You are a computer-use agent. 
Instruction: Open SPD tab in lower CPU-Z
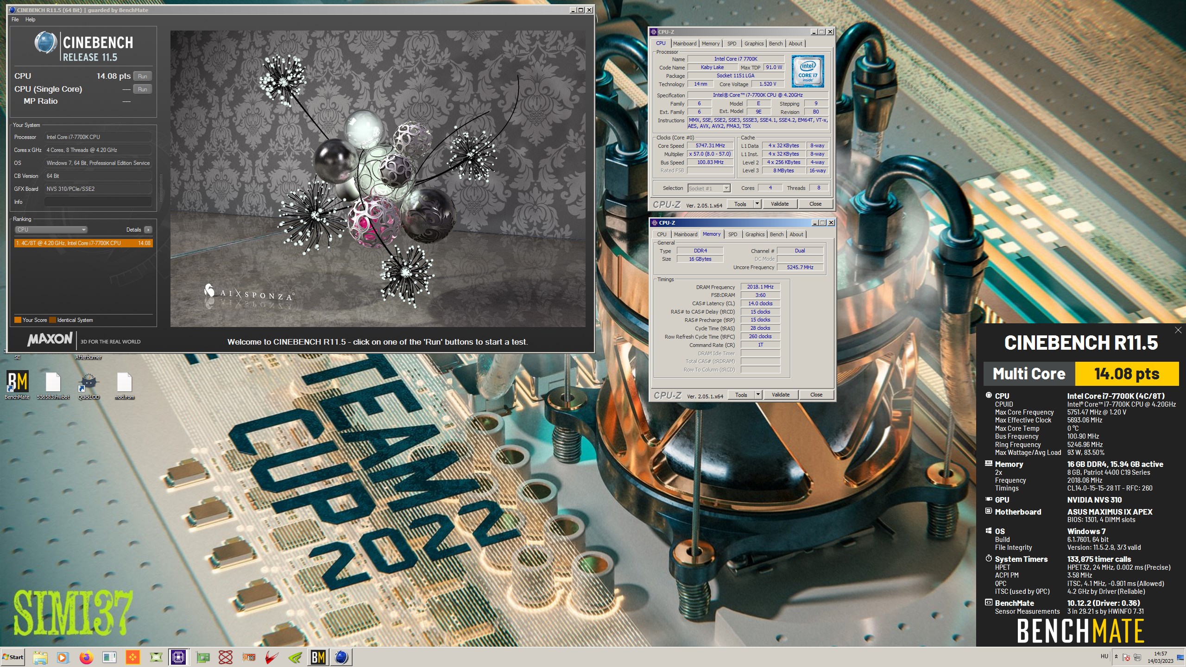(x=732, y=234)
